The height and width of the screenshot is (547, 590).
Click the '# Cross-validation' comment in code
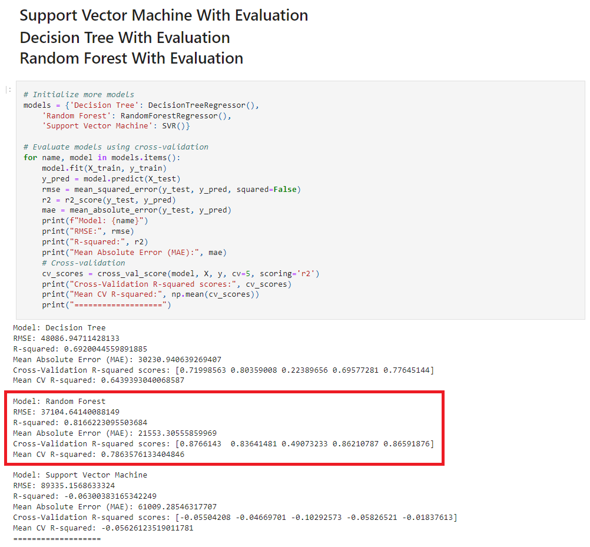pyautogui.click(x=84, y=263)
